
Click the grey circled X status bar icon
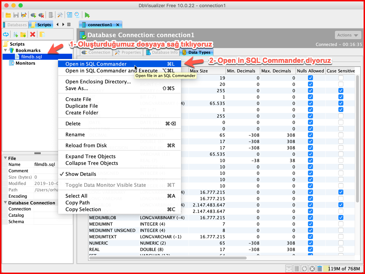click(312, 269)
